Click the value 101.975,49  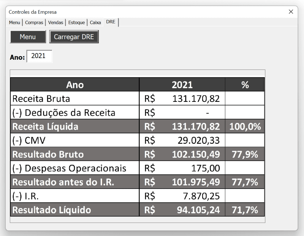(196, 182)
